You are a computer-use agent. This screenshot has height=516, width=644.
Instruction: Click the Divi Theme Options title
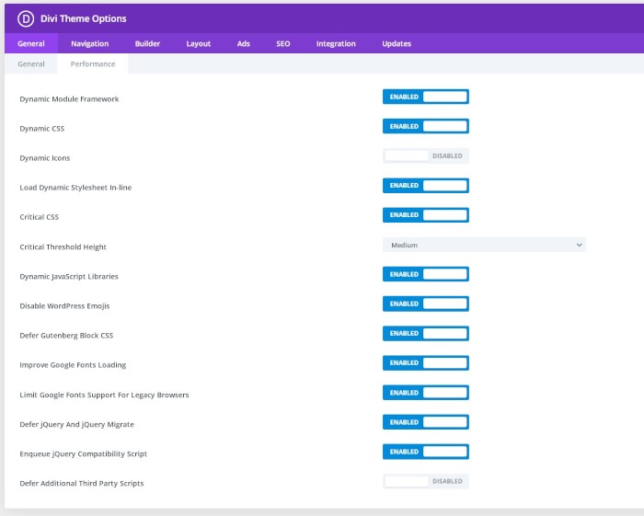84,19
